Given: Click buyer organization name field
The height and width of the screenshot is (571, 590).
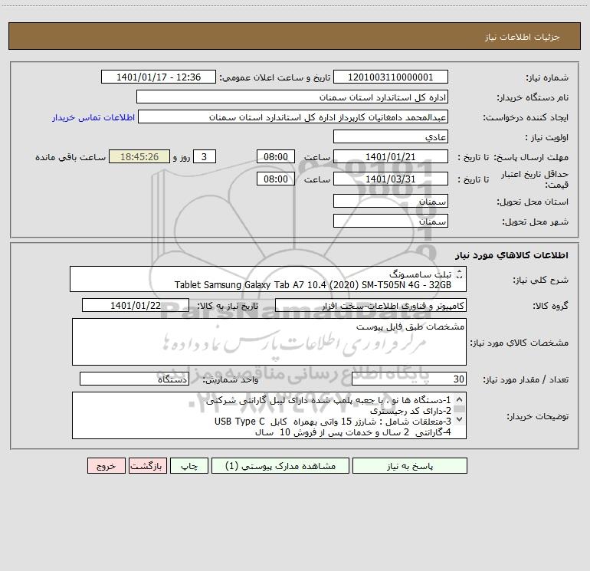Looking at the screenshot, I should (292, 97).
